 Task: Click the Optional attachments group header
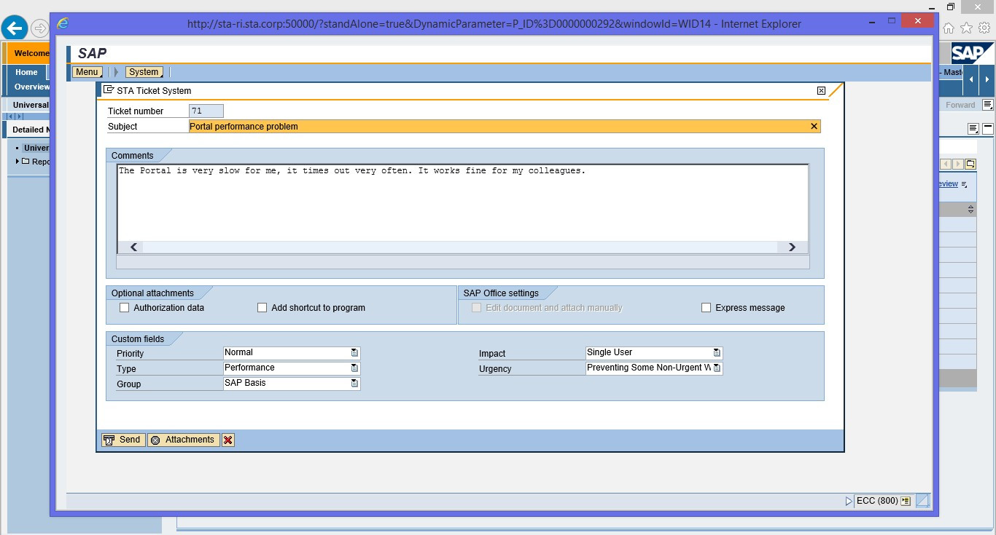tap(152, 293)
